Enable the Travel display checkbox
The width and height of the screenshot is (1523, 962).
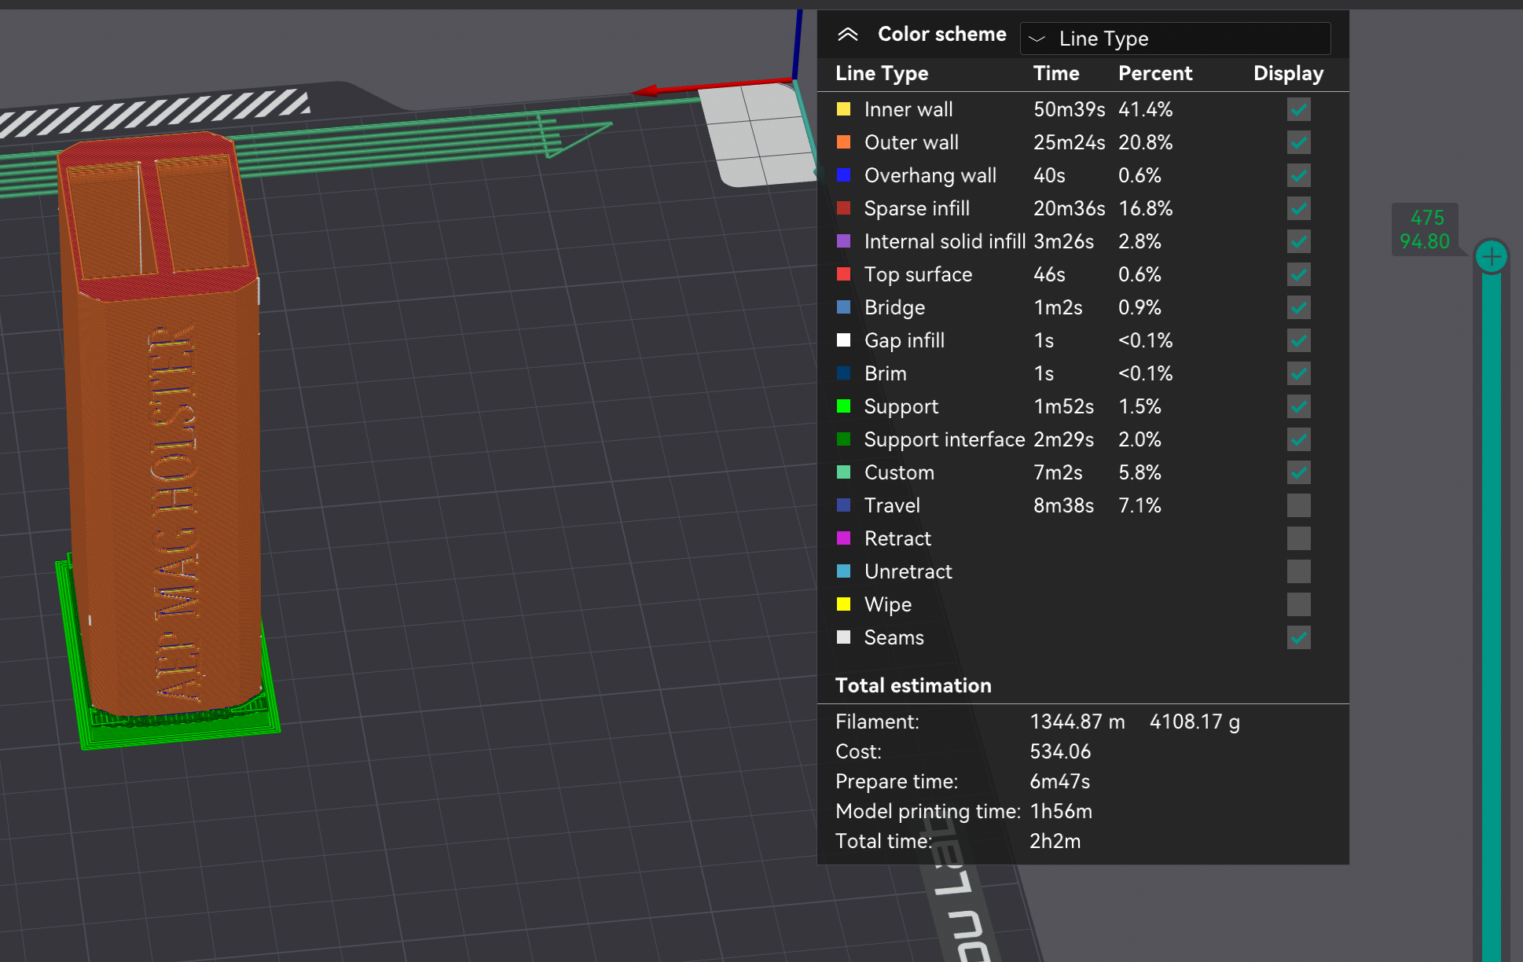(x=1297, y=505)
